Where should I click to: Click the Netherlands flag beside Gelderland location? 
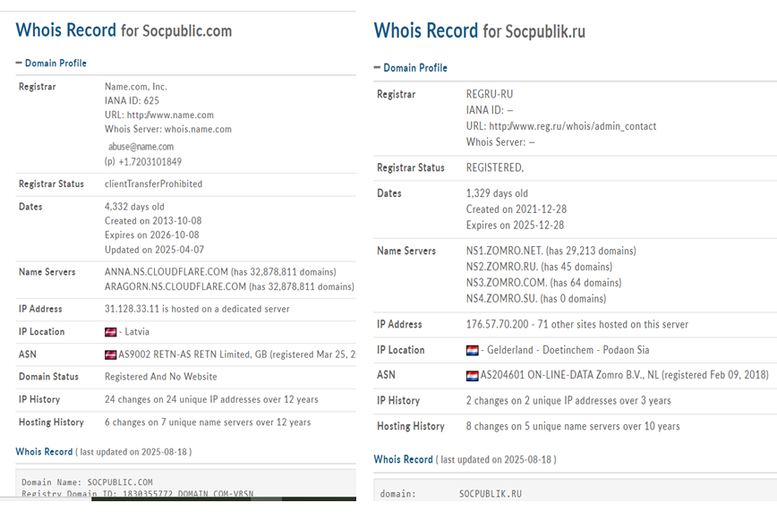pyautogui.click(x=473, y=350)
